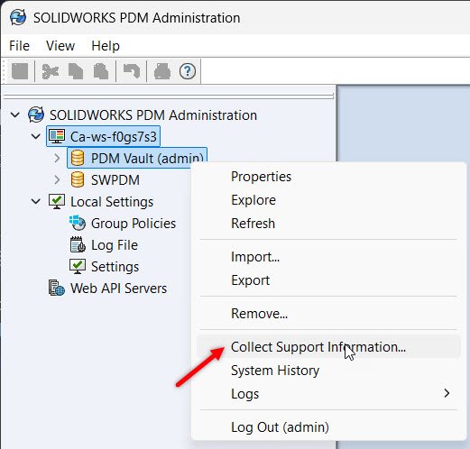Image resolution: width=470 pixels, height=449 pixels.
Task: Expand the SWPDM vault node
Action: [x=57, y=180]
